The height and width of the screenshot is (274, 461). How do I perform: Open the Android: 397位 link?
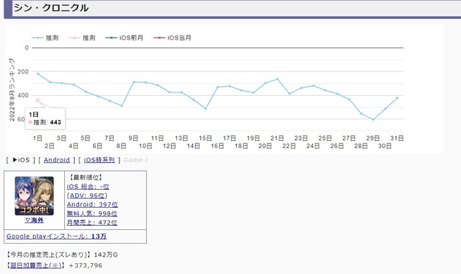[x=92, y=205]
